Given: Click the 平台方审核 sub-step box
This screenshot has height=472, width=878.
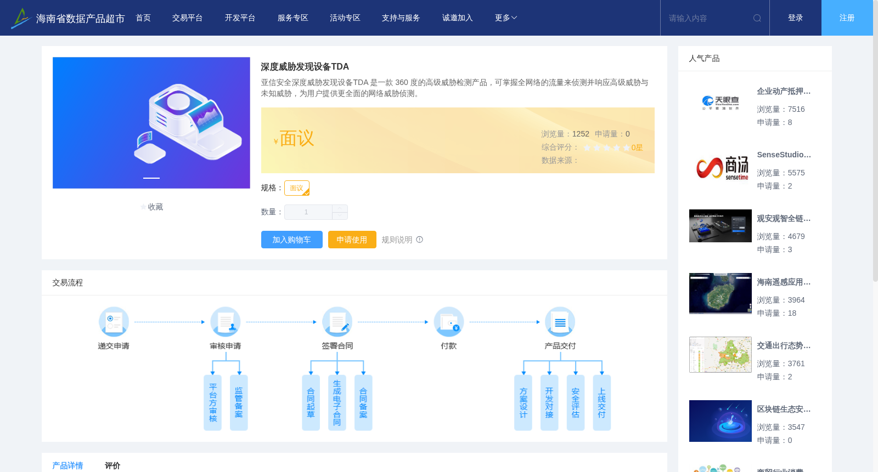Looking at the screenshot, I should (x=213, y=403).
